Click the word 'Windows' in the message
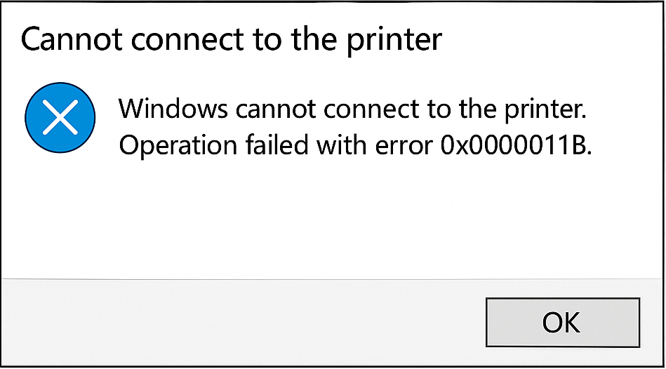This screenshot has height=369, width=666. coord(173,109)
